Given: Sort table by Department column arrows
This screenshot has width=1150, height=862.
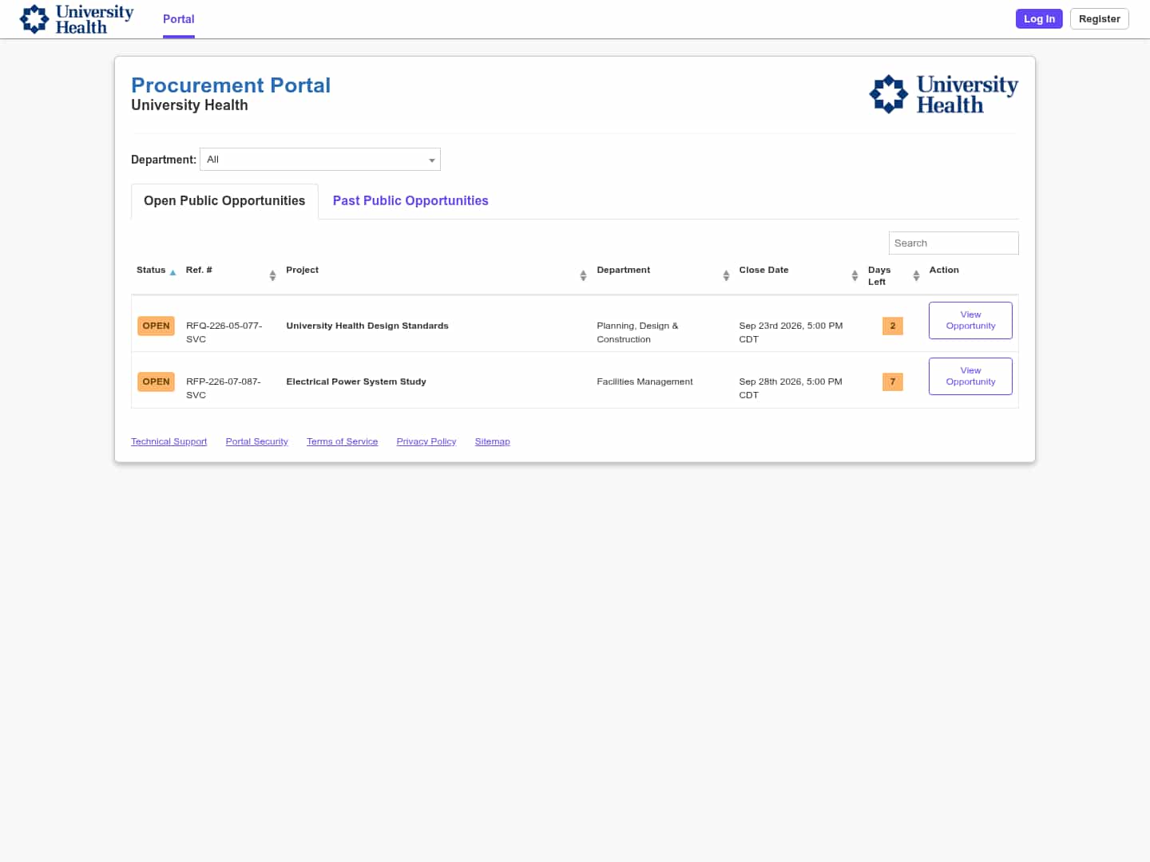Looking at the screenshot, I should coord(726,275).
